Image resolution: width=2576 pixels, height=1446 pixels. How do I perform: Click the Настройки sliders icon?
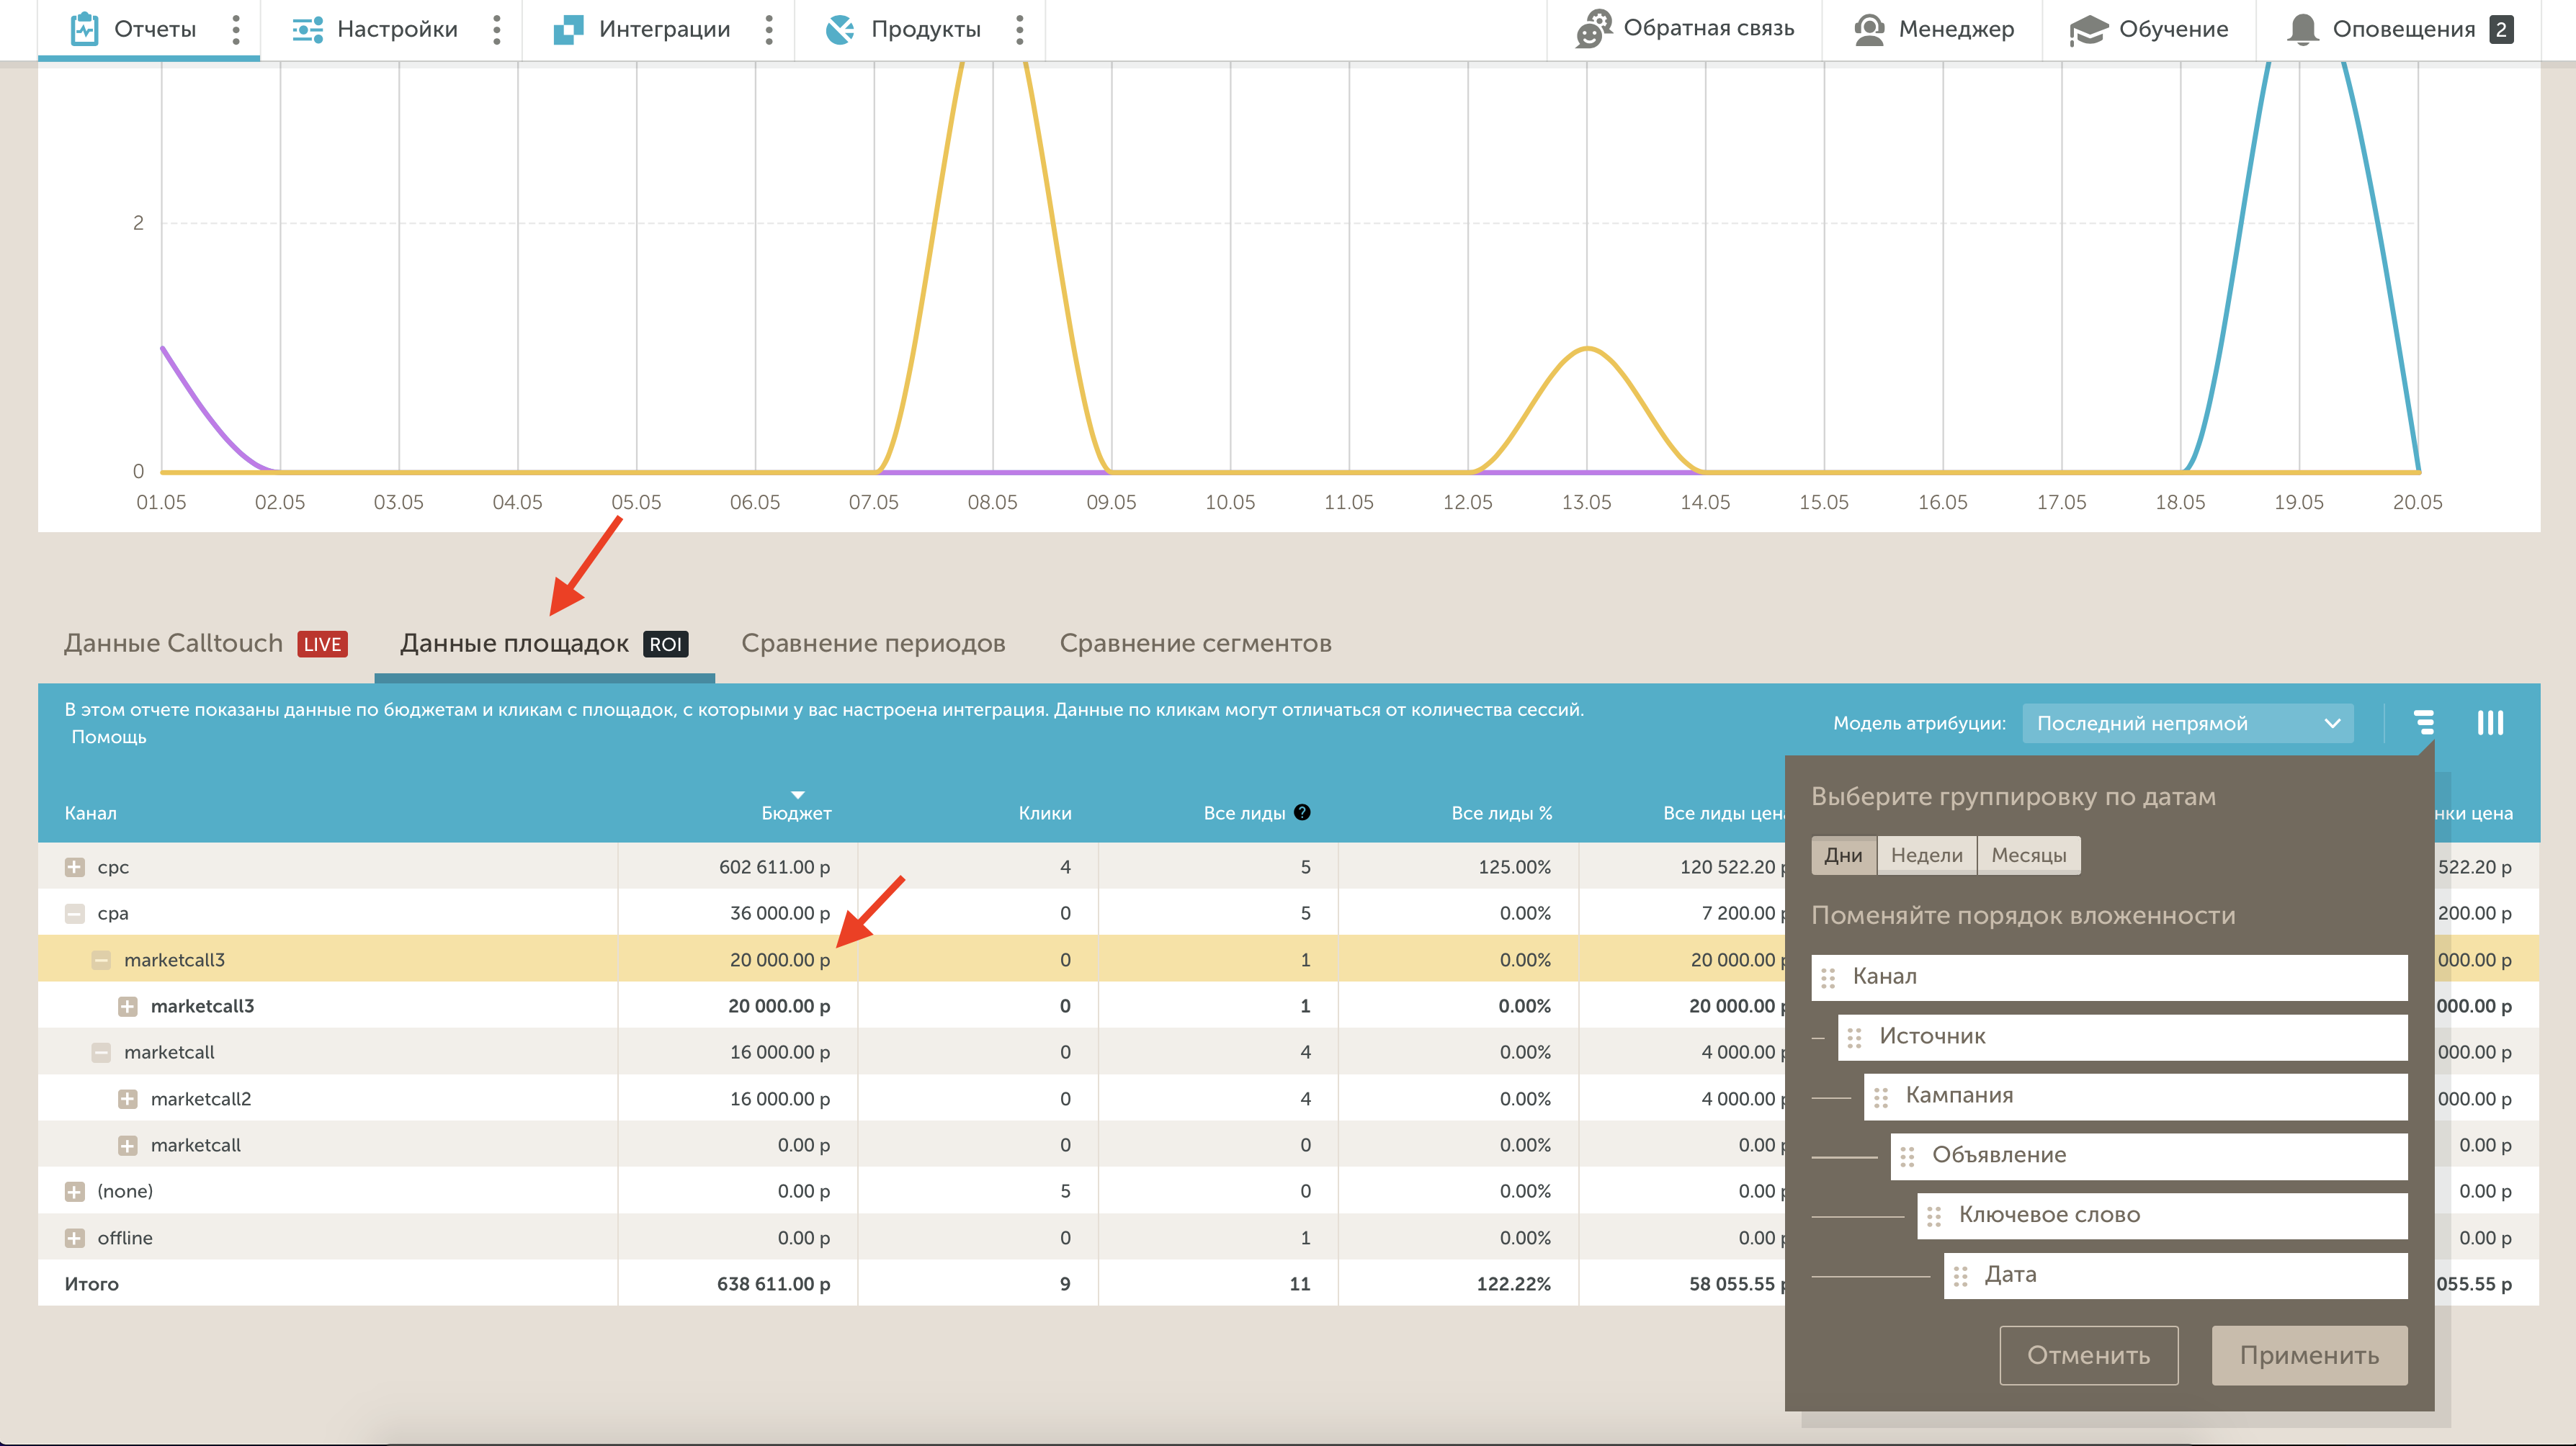tap(307, 29)
